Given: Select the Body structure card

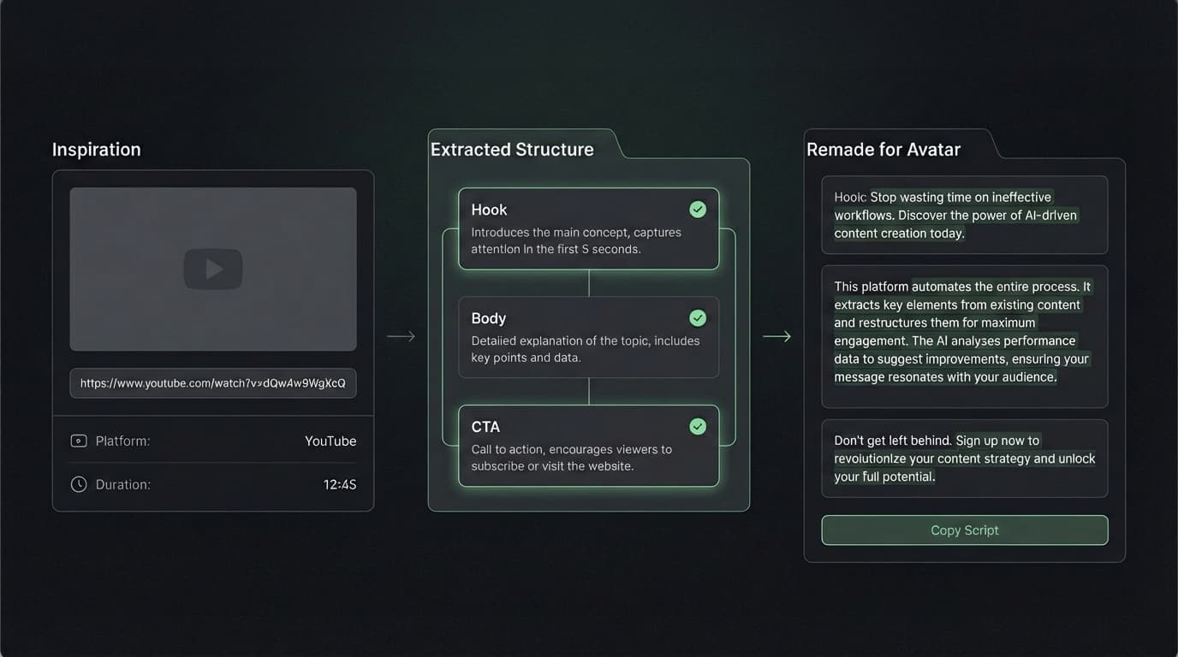Looking at the screenshot, I should click(588, 337).
